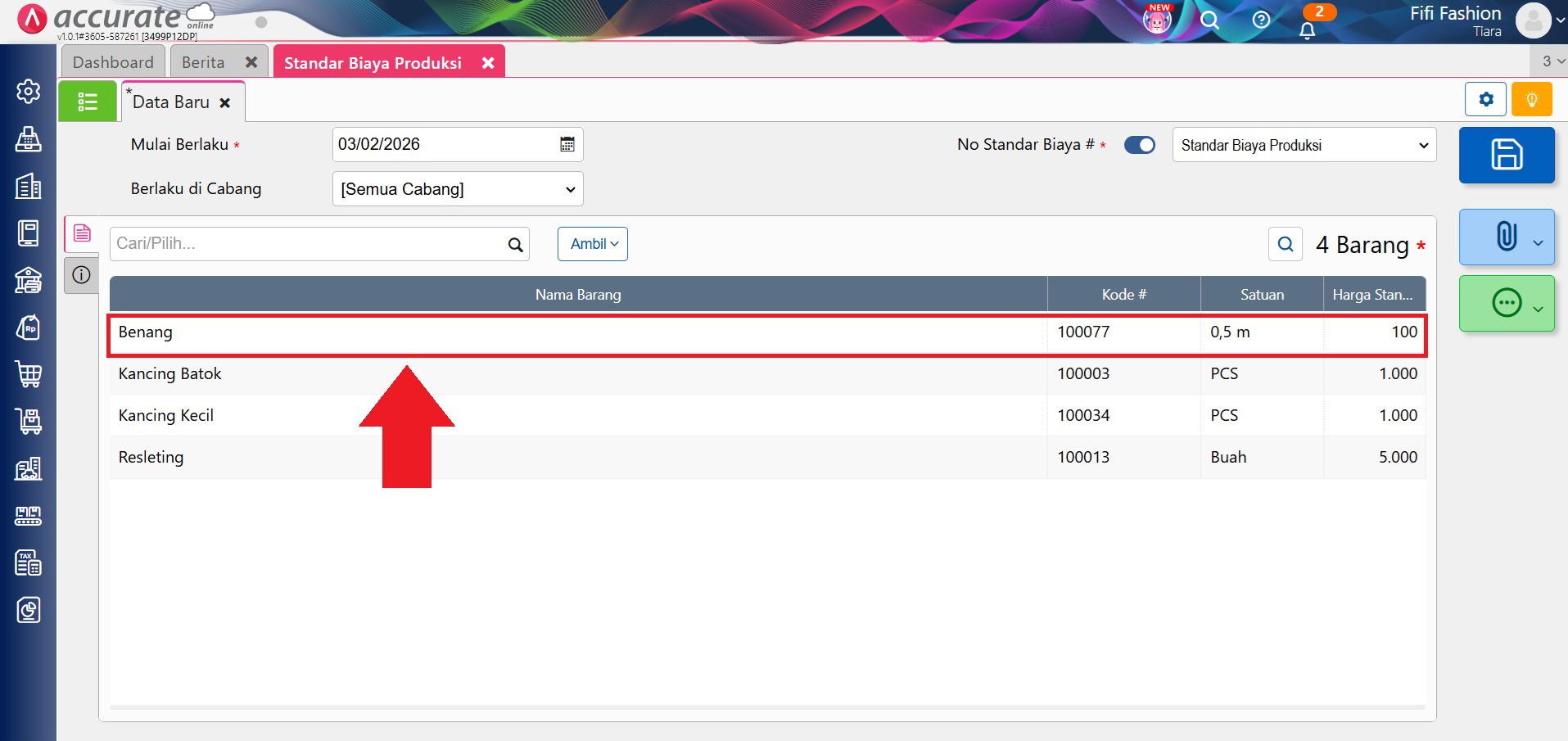Switch to the Dashboard tab
The width and height of the screenshot is (1568, 741).
(x=113, y=62)
